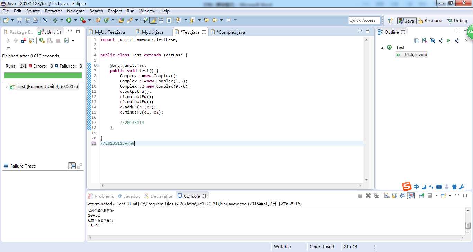Open Display Selected Console dropdown arrow
Screen dimensions: 473x252
(436, 196)
